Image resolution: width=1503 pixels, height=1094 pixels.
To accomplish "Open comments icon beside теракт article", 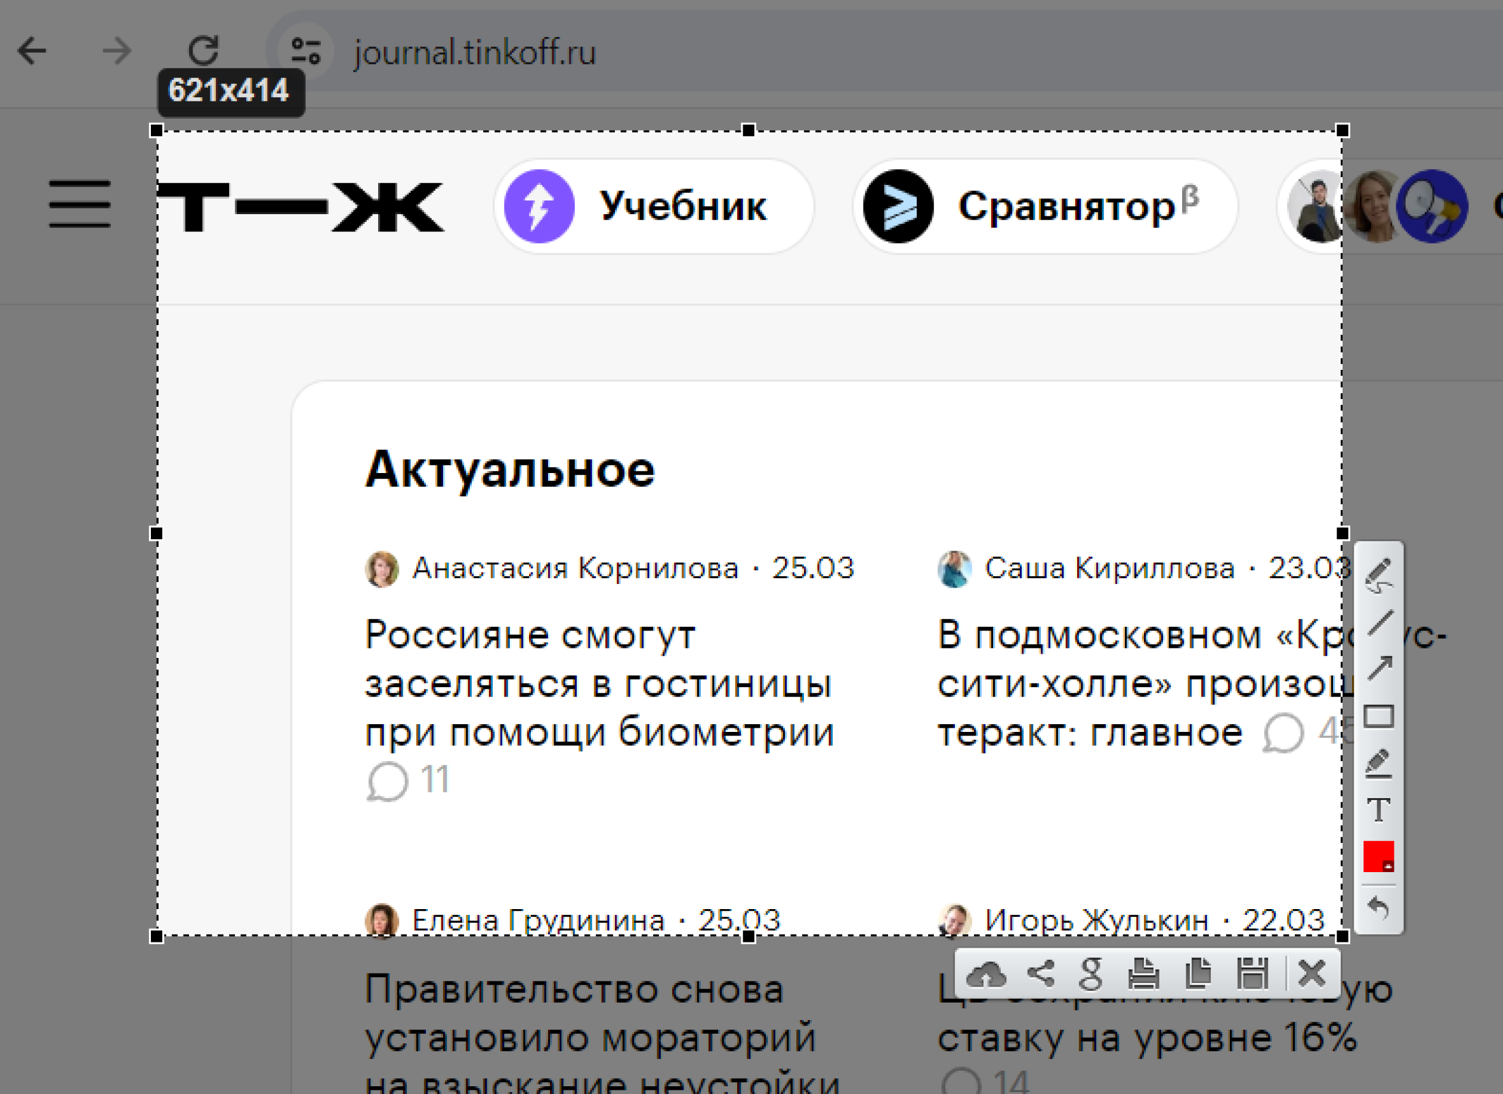I will (x=1283, y=733).
